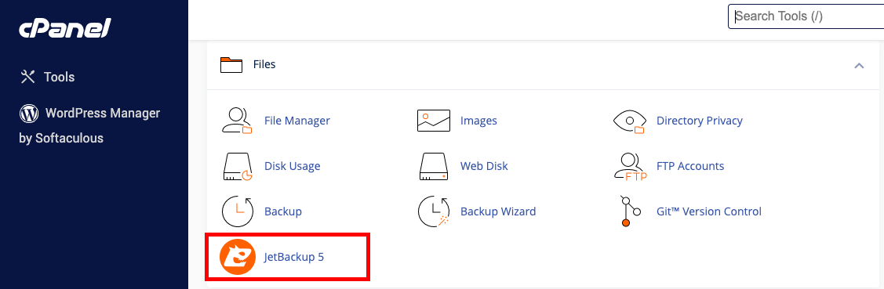Collapse the Files section chevron
Image resolution: width=884 pixels, height=289 pixels.
click(x=859, y=65)
